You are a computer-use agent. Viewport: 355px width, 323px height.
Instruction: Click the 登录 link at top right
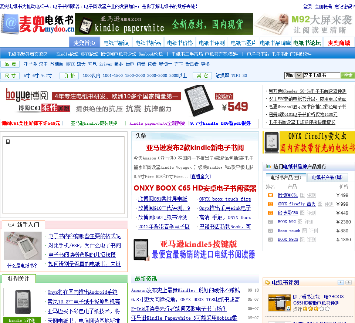point(308,7)
